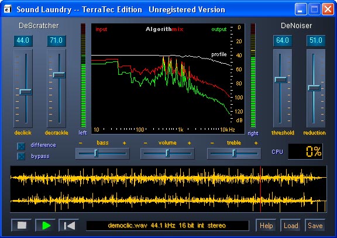The height and width of the screenshot is (238, 337).
Task: Click the DeNoiser section title
Action: pyautogui.click(x=296, y=26)
